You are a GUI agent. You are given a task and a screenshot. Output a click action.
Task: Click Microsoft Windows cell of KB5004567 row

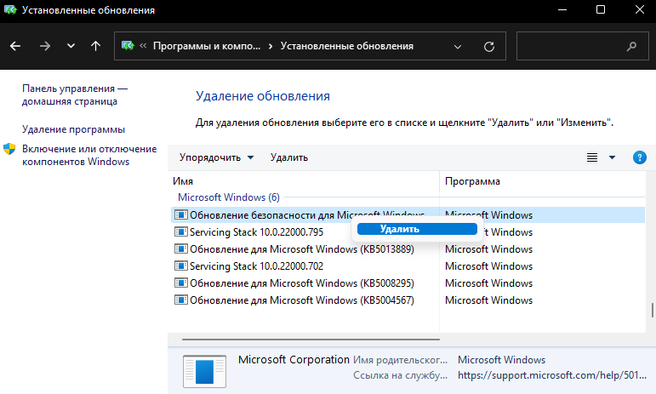click(x=488, y=300)
